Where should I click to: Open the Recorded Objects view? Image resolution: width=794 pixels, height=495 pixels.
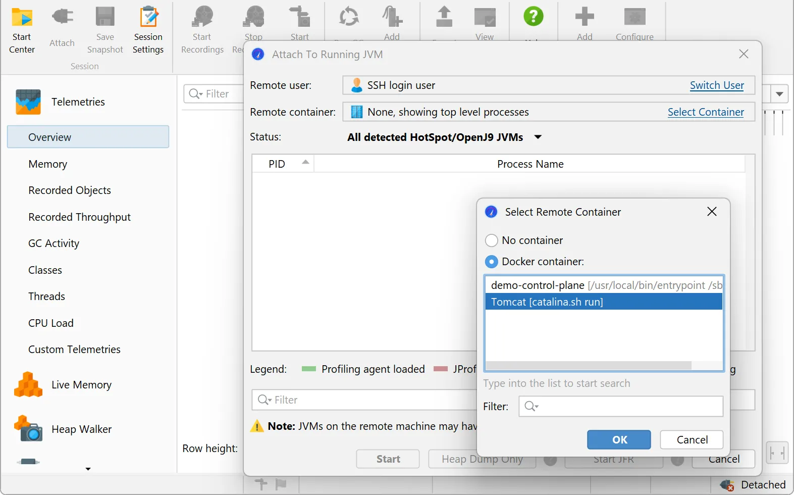pos(70,190)
